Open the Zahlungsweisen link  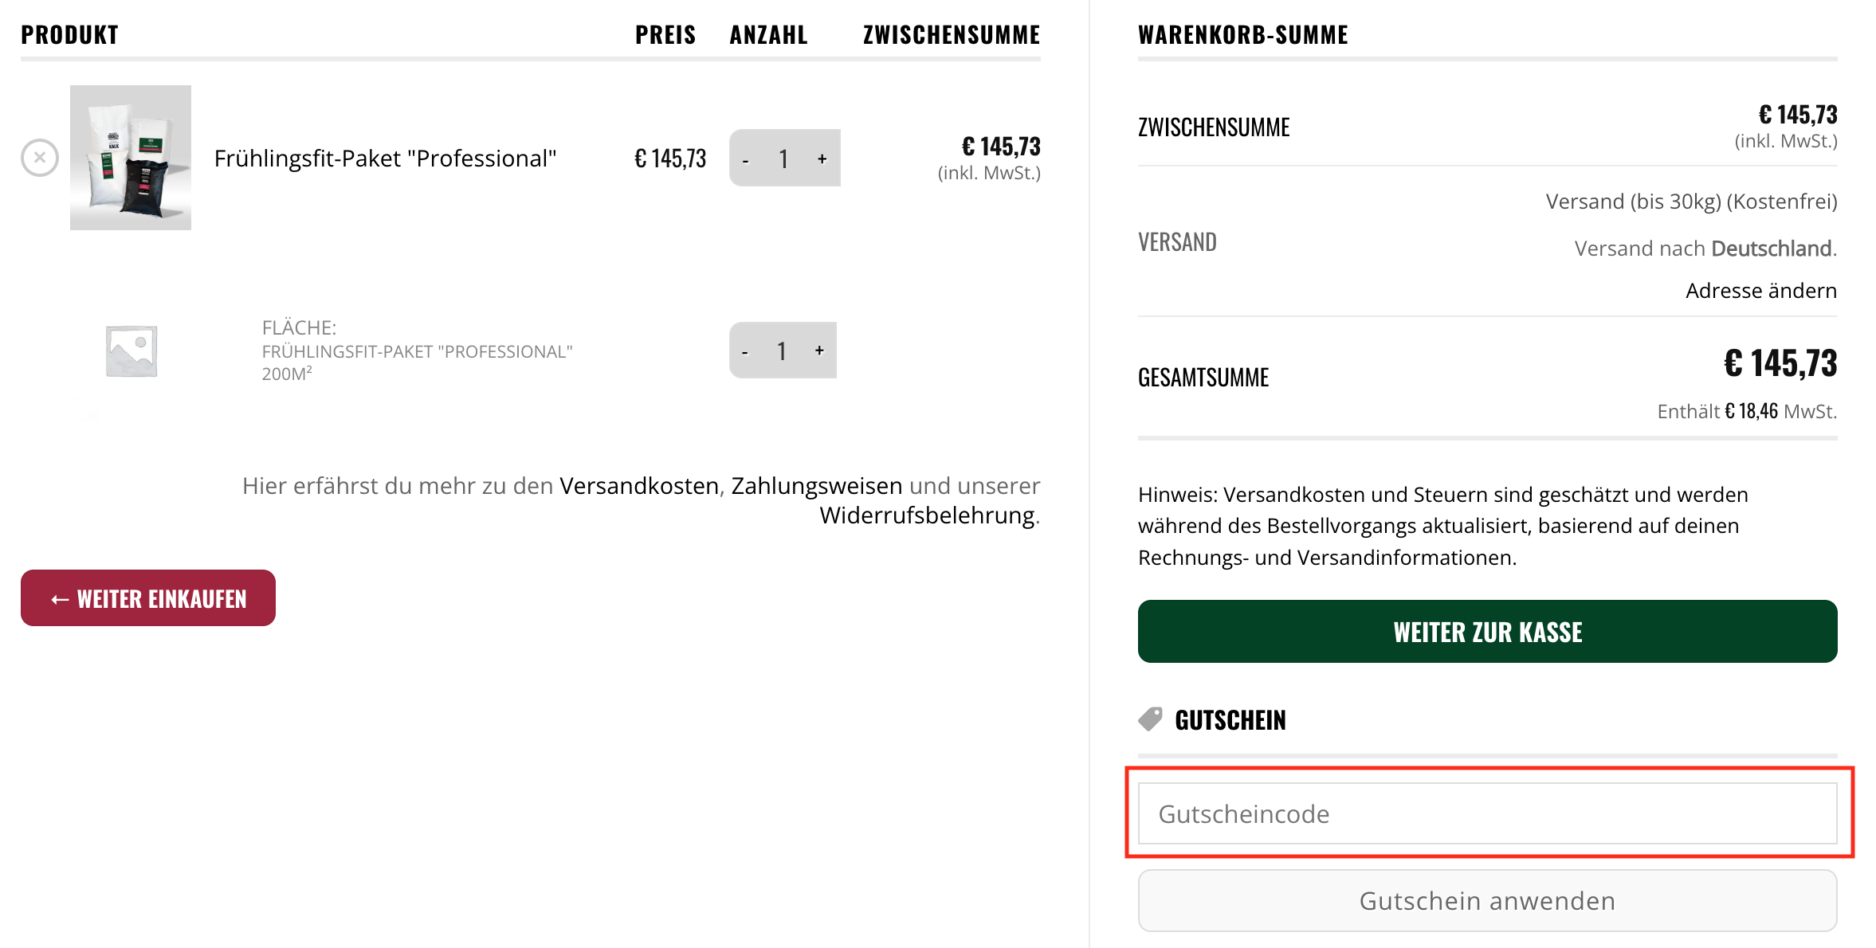click(815, 485)
